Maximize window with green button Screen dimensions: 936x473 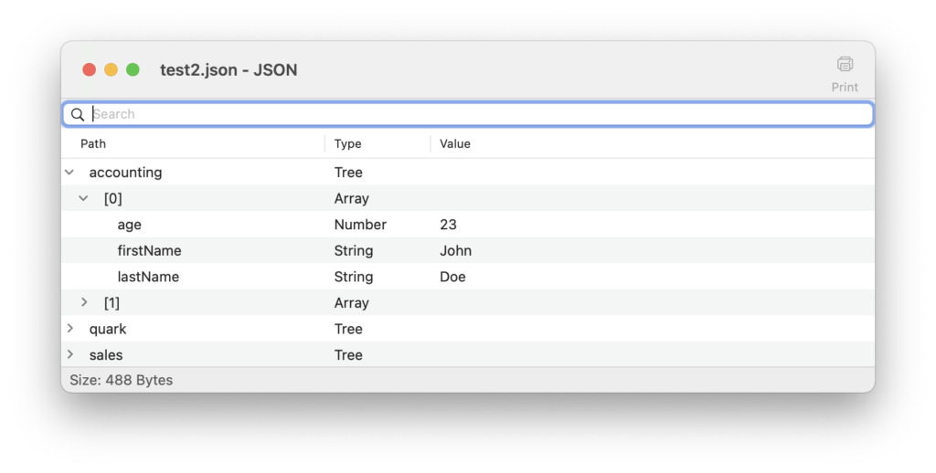[133, 69]
